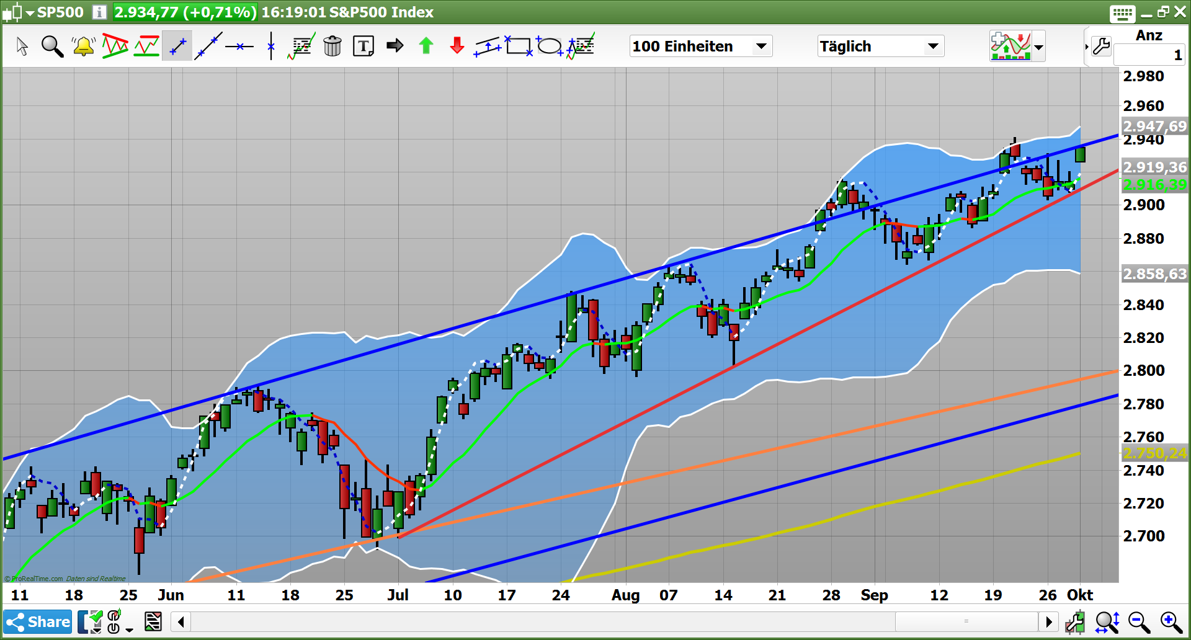
Task: Add an indicator or trading system
Action: [x=1010, y=46]
